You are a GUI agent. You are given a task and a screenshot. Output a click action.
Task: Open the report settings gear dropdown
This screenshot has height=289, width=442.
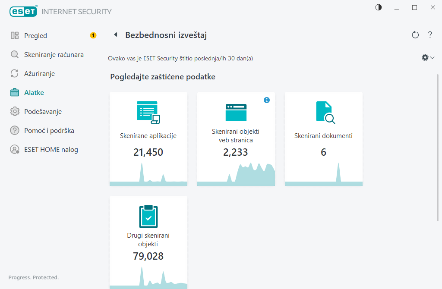pos(428,57)
